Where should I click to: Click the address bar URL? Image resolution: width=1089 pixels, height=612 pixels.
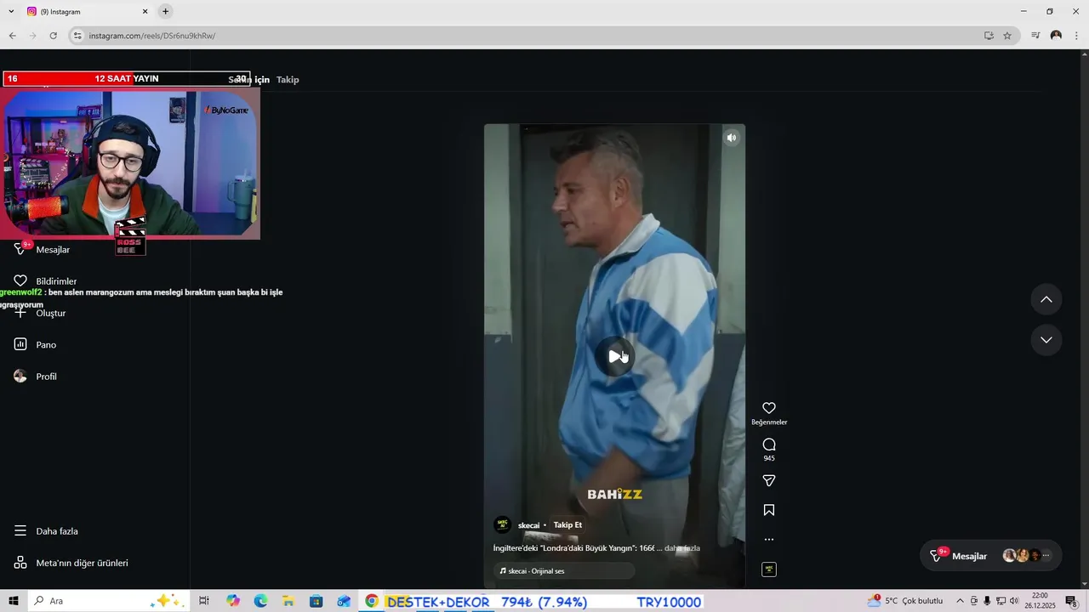[152, 36]
